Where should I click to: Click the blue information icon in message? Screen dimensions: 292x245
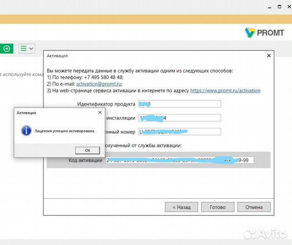(x=26, y=131)
